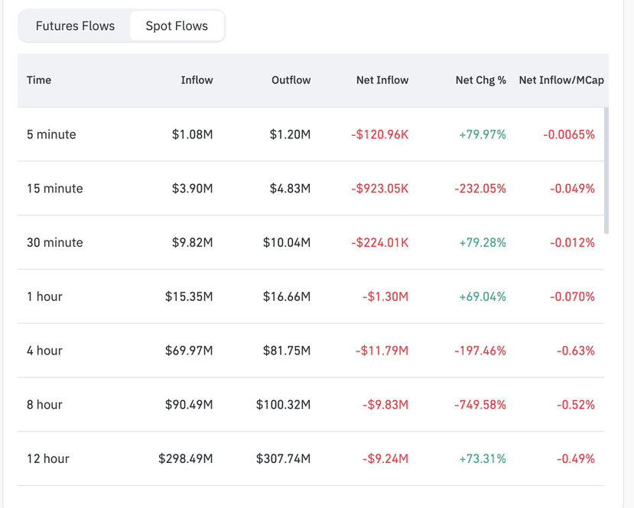
Task: Click the Outflow column header
Action: (x=291, y=80)
